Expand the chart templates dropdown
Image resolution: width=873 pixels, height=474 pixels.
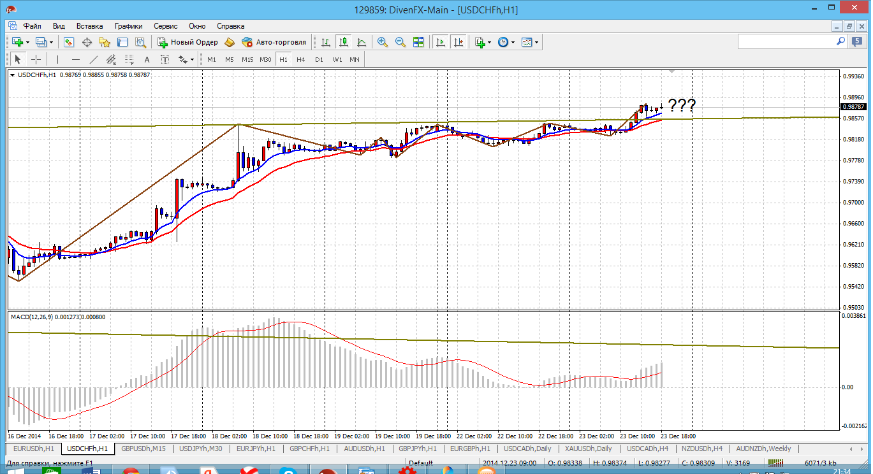pos(536,42)
